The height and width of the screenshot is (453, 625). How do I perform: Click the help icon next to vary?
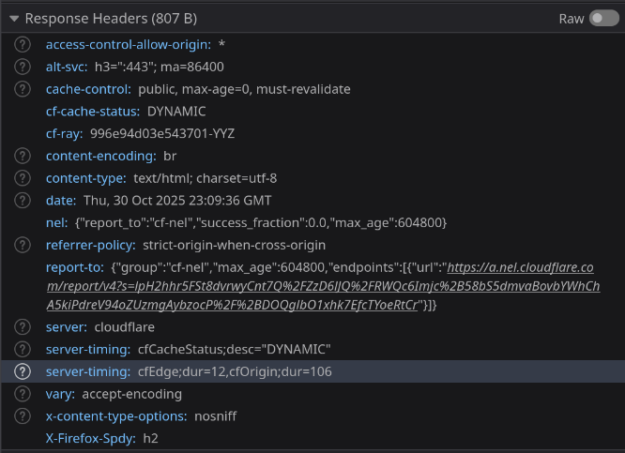coord(23,394)
